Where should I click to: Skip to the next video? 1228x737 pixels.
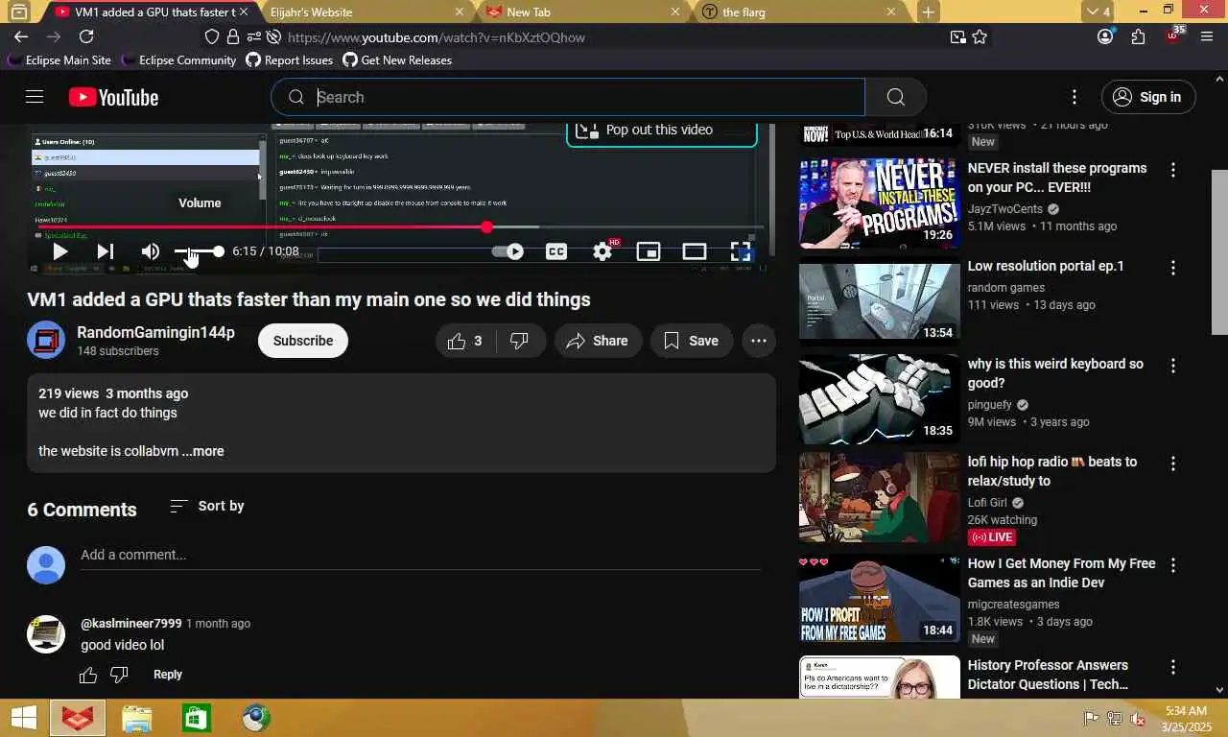pyautogui.click(x=106, y=251)
